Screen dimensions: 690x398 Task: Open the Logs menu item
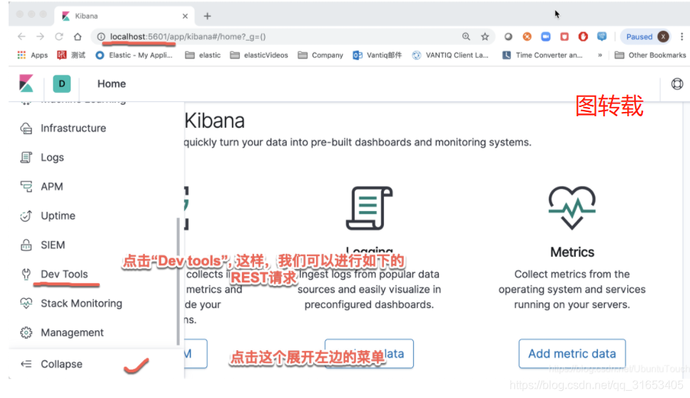click(52, 158)
